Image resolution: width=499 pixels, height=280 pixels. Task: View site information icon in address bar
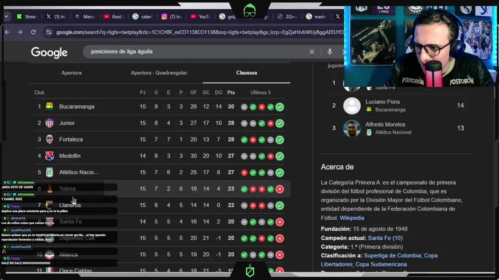click(x=49, y=32)
